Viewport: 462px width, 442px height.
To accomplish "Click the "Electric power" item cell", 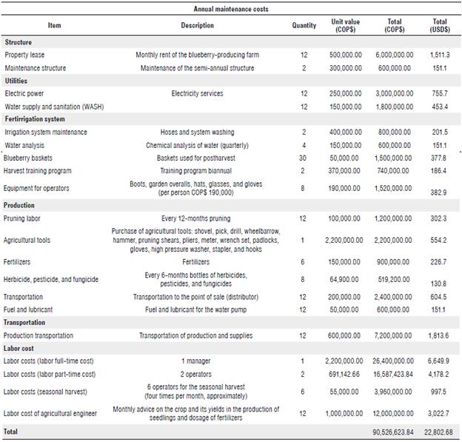I will point(25,94).
